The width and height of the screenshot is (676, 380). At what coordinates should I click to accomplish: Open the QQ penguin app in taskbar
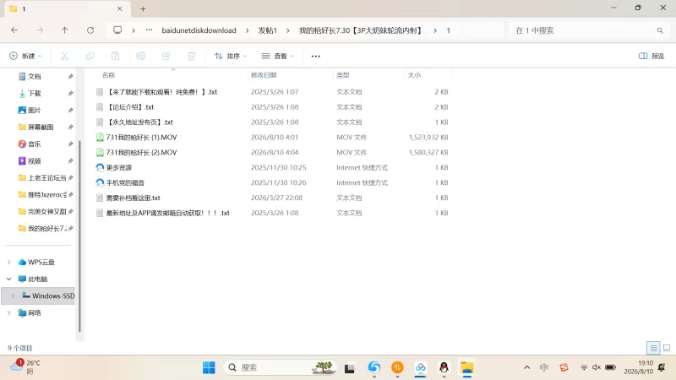coord(444,367)
